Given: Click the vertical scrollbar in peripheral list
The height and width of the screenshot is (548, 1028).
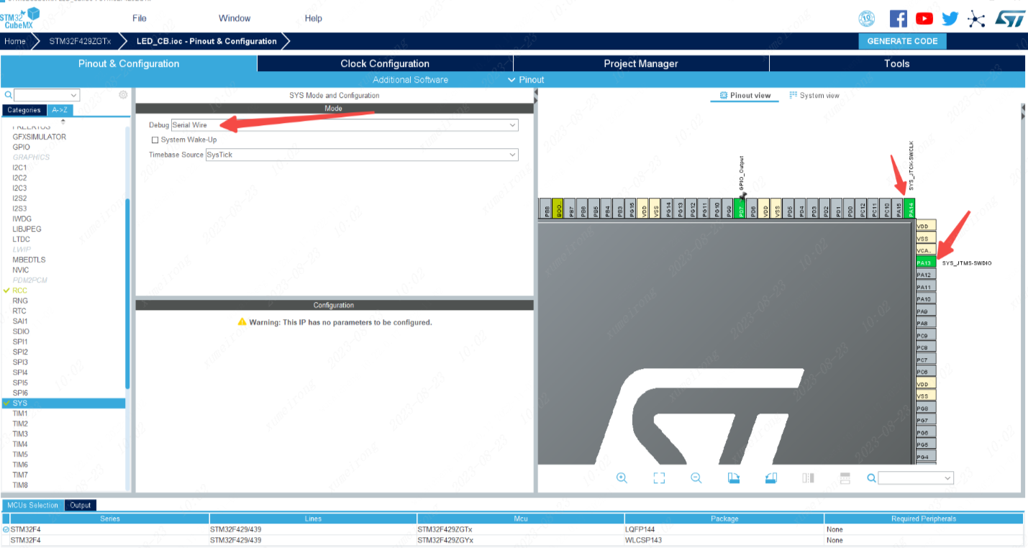Looking at the screenshot, I should click(128, 288).
